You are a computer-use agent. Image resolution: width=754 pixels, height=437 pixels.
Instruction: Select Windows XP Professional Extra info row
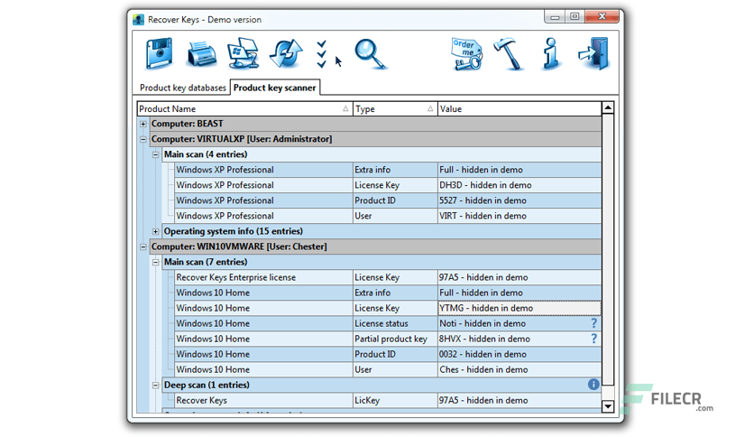pos(388,170)
